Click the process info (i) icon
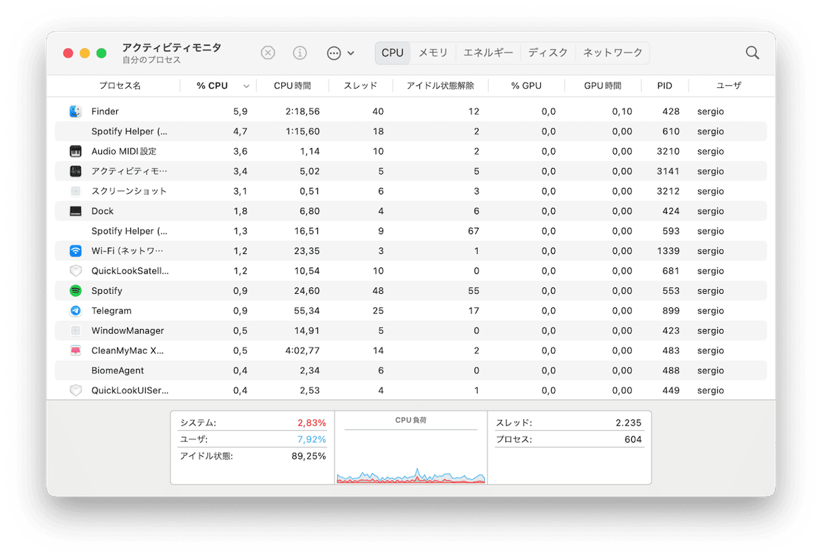 (x=299, y=53)
